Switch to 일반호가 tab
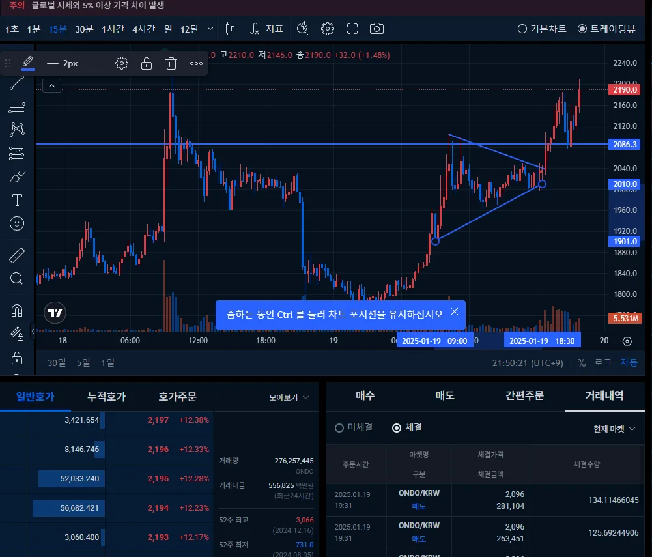Image resolution: width=652 pixels, height=557 pixels. click(x=35, y=397)
